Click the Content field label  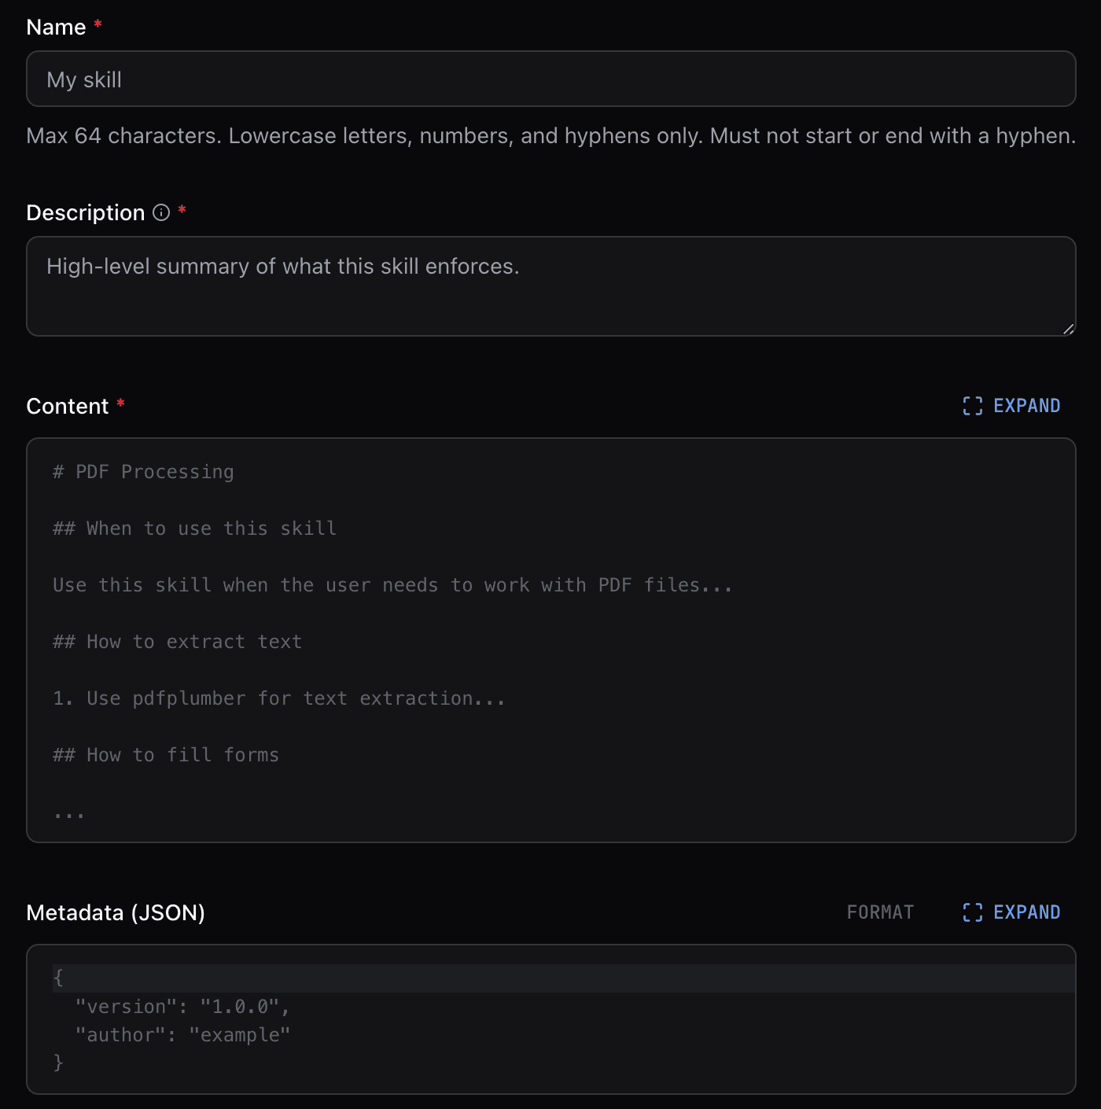(x=68, y=407)
